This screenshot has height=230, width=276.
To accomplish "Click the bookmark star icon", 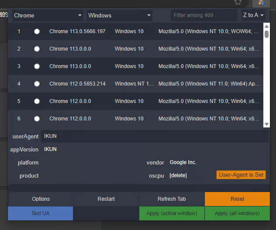I will click(x=238, y=2).
